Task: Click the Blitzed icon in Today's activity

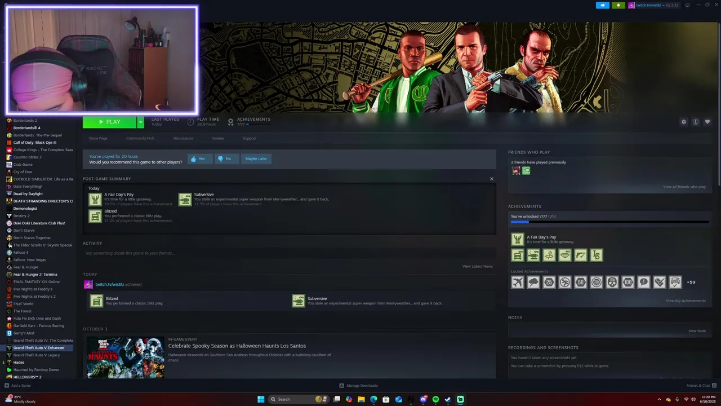Action: (x=97, y=301)
